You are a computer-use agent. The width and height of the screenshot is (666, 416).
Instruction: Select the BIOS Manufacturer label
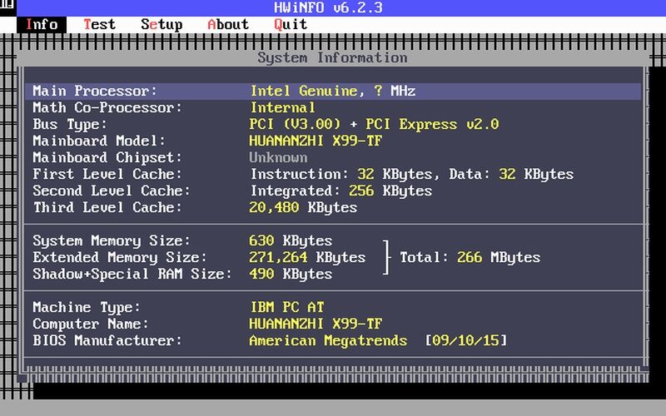107,340
